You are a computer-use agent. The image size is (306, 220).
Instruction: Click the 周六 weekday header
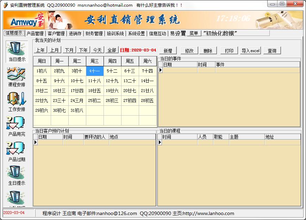click(148, 61)
